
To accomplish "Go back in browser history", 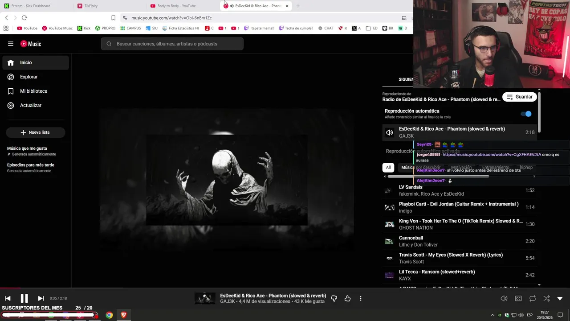I will (6, 18).
